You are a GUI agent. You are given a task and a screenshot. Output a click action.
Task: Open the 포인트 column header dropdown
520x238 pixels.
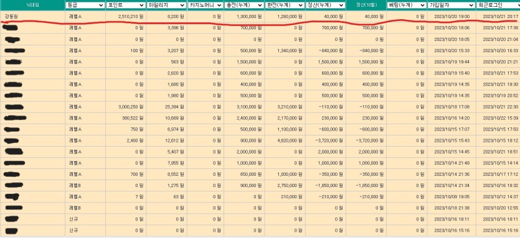click(x=126, y=5)
